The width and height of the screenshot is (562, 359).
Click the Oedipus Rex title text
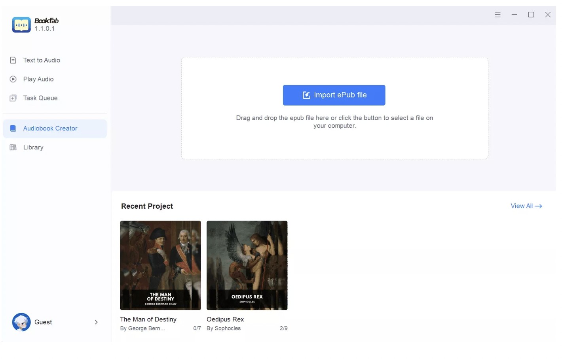[225, 319]
